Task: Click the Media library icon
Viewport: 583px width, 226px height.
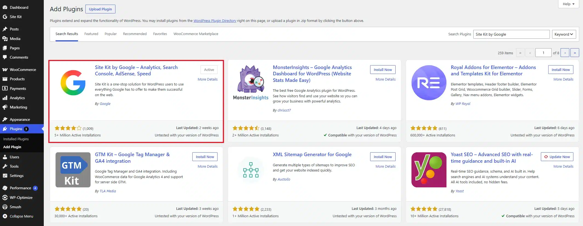Action: [x=5, y=39]
